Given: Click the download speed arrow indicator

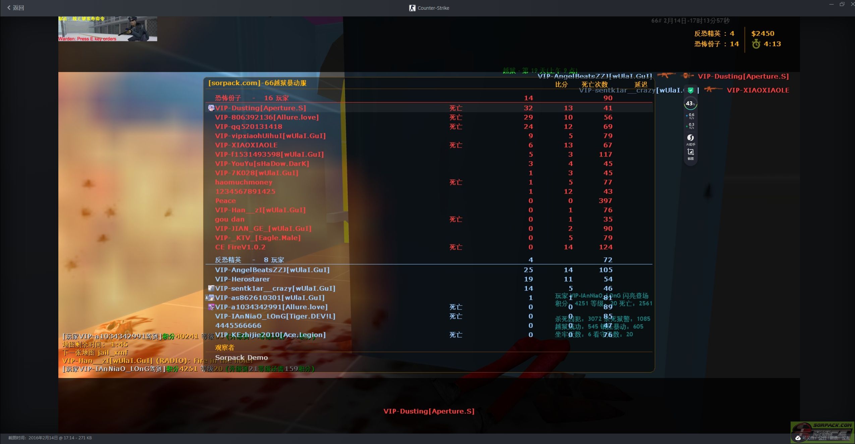Looking at the screenshot, I should [687, 126].
